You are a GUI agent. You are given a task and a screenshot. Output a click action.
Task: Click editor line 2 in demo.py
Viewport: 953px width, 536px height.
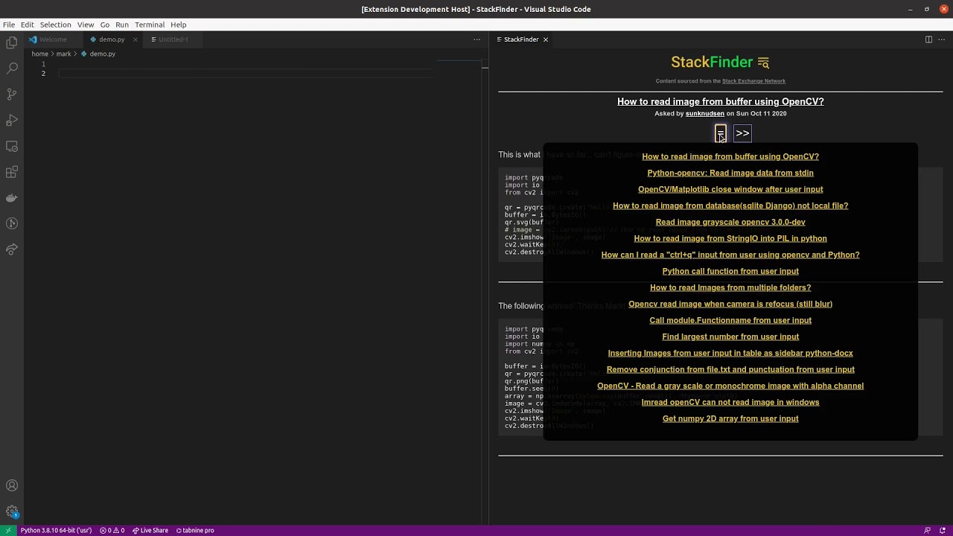pos(246,73)
